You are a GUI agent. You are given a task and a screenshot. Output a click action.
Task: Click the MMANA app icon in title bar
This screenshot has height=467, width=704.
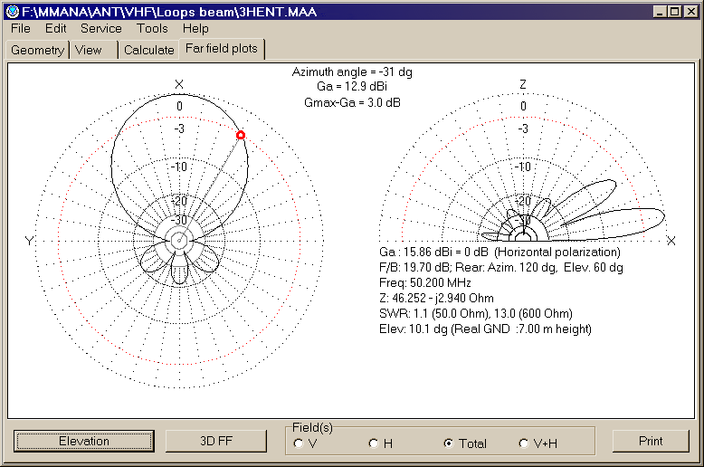(13, 12)
